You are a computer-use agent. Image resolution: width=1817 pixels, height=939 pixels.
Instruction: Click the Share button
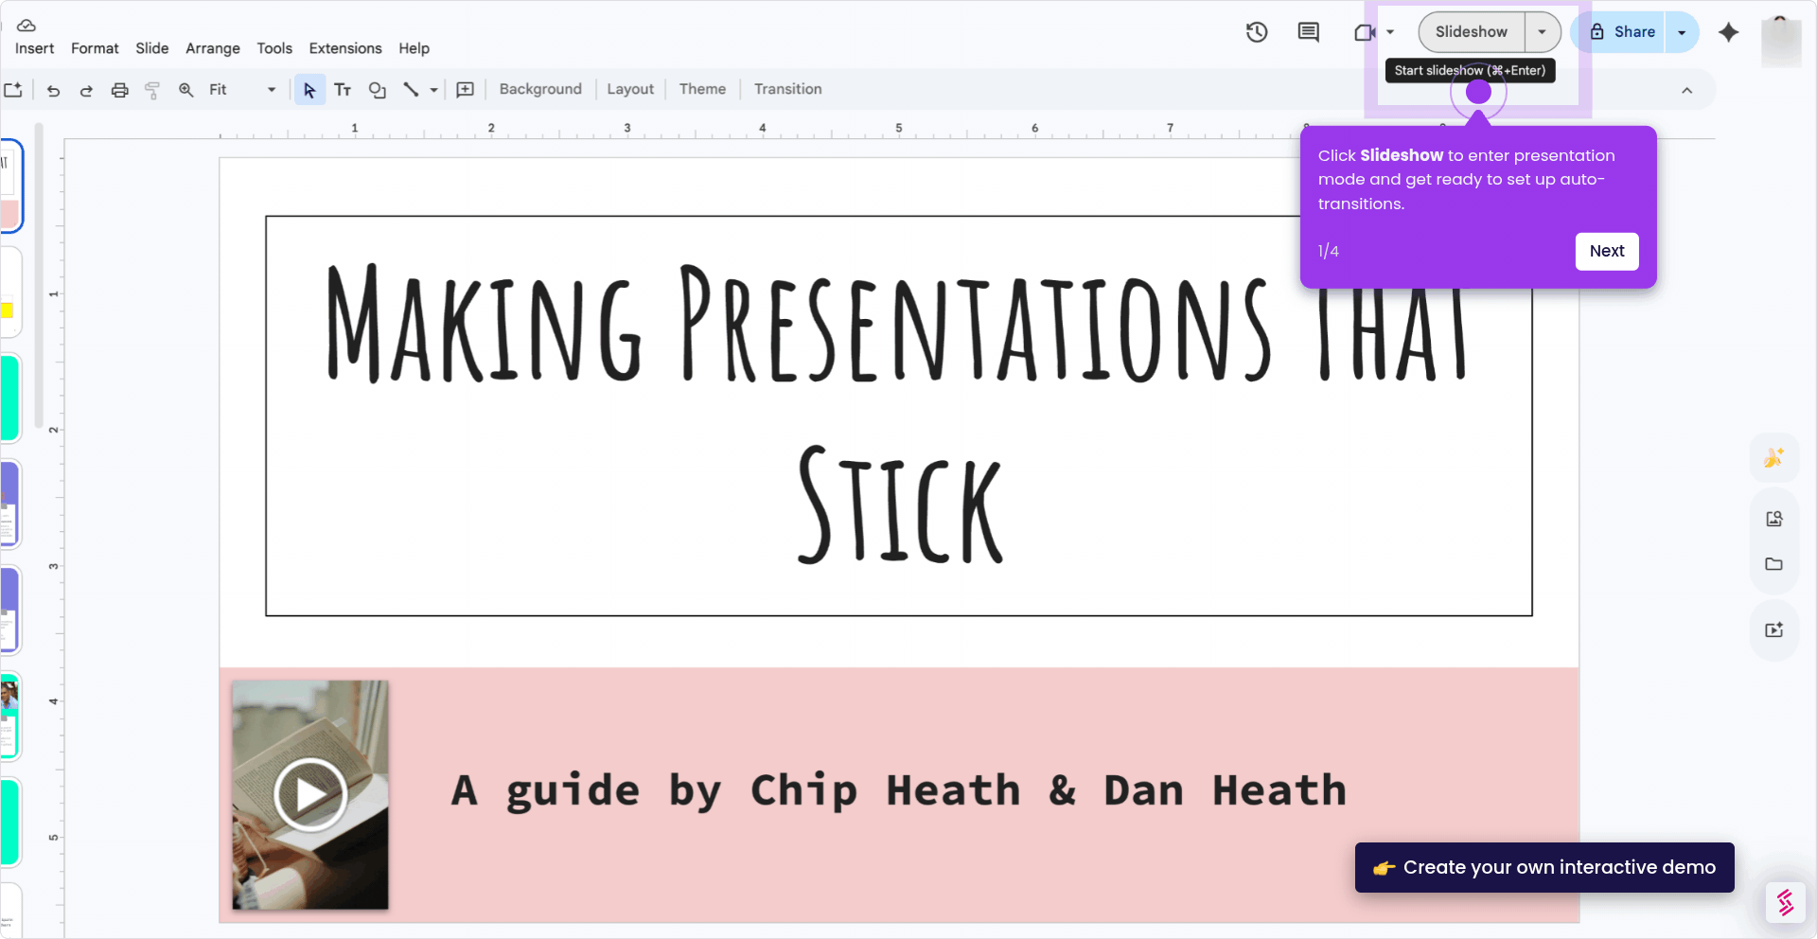click(x=1621, y=32)
